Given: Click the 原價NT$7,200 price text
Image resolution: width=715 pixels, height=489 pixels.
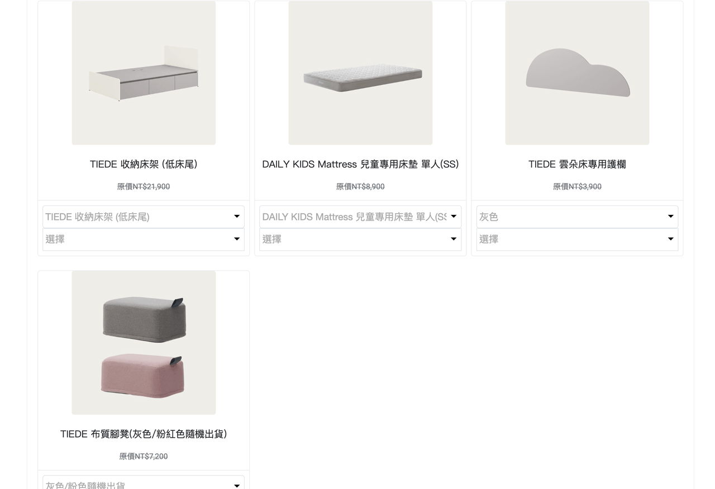Looking at the screenshot, I should point(144,456).
